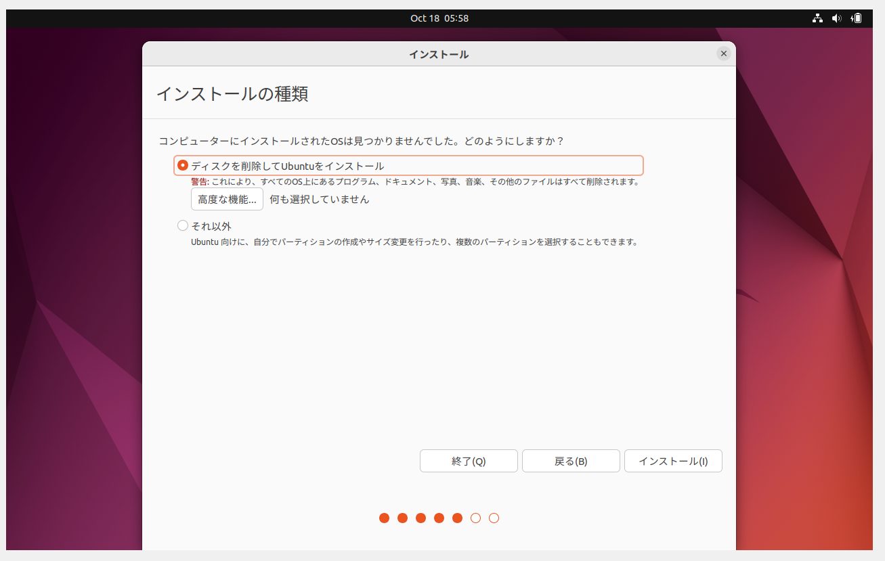885x561 pixels.
Task: Click the "何も選択していません" status text
Action: [320, 200]
